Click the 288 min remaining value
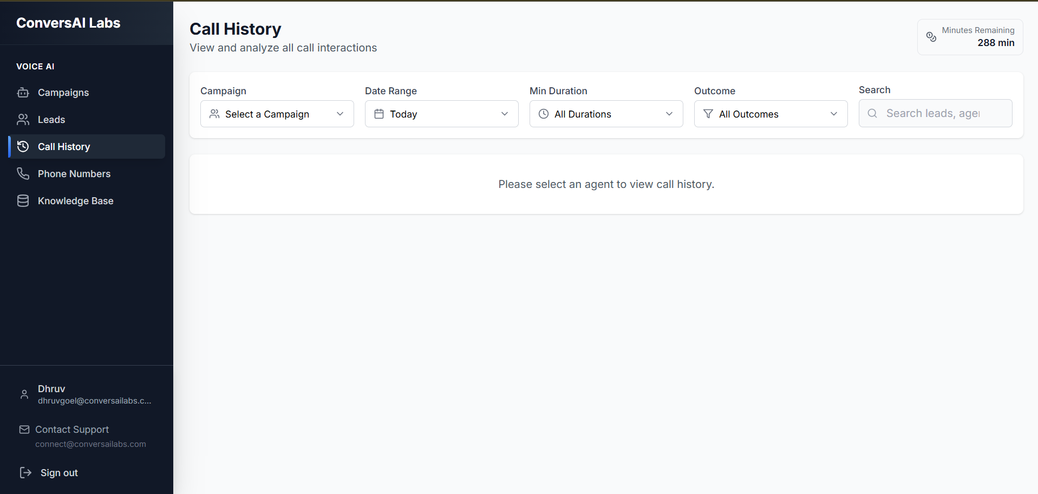This screenshot has width=1038, height=494. pyautogui.click(x=996, y=43)
